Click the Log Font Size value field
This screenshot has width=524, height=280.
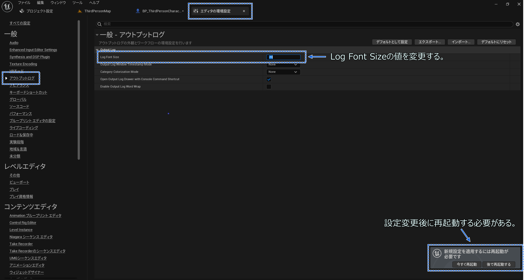coord(283,57)
